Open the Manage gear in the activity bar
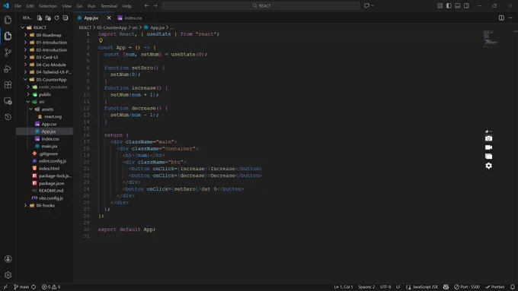Image resolution: width=518 pixels, height=291 pixels. click(x=8, y=275)
